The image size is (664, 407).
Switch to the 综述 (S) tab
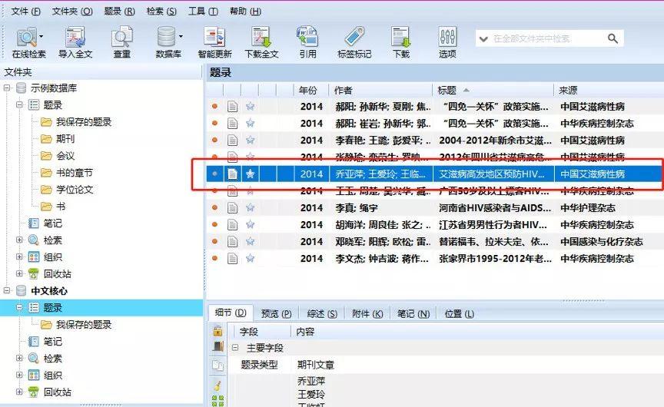[322, 314]
